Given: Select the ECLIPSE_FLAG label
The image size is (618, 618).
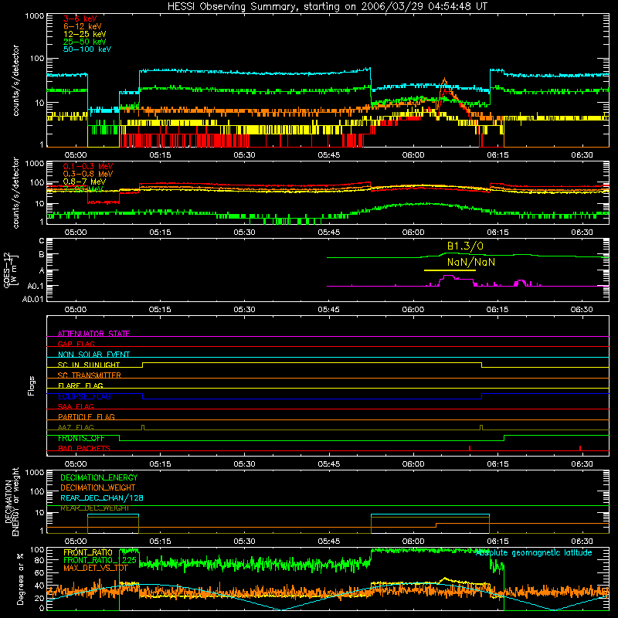Looking at the screenshot, I should tap(84, 396).
